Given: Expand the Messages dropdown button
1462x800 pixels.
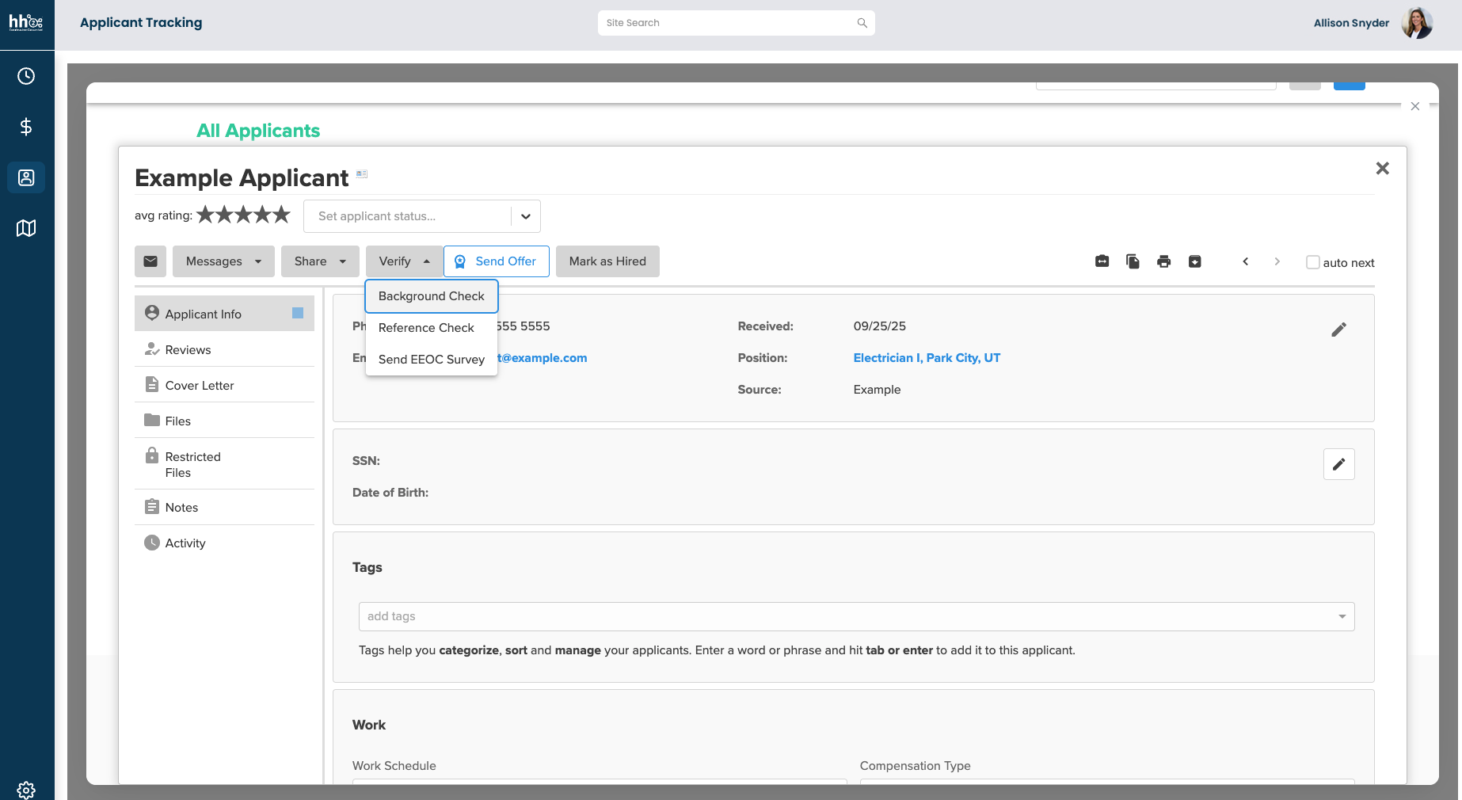Looking at the screenshot, I should (223, 261).
